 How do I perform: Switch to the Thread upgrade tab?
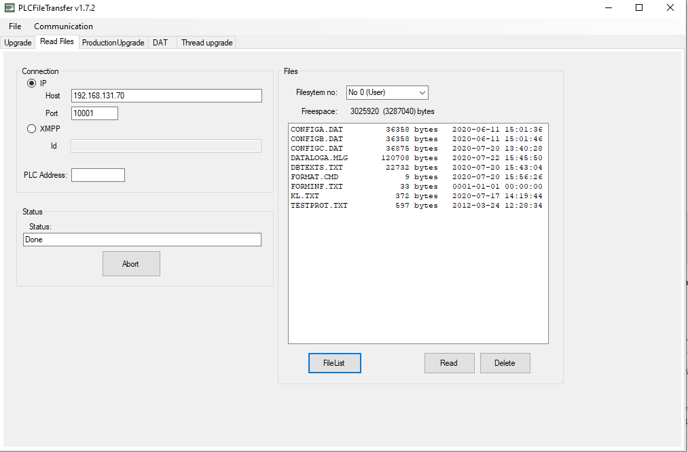pyautogui.click(x=206, y=42)
